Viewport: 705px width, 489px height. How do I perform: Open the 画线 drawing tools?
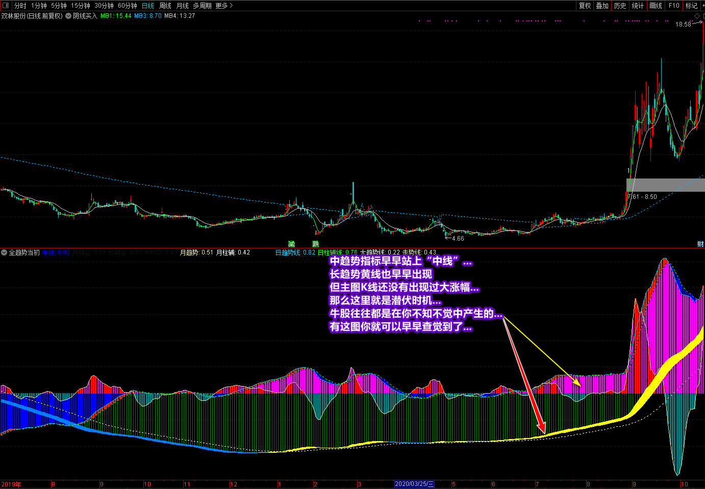click(x=656, y=6)
